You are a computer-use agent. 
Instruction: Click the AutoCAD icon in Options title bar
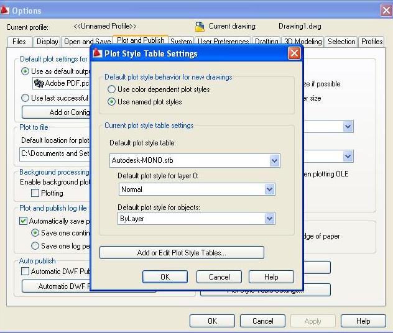pos(4,11)
